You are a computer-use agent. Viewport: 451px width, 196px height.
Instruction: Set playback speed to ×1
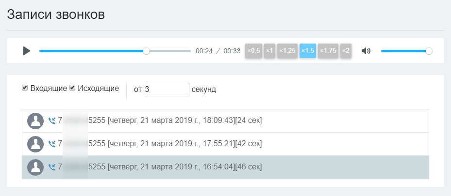(269, 50)
